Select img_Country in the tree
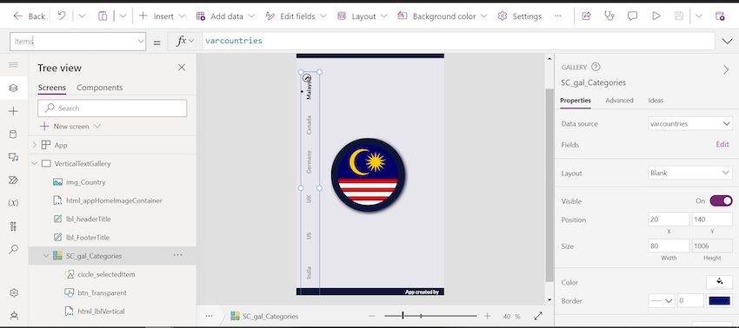Screen dimensions: 739x328 [85, 182]
